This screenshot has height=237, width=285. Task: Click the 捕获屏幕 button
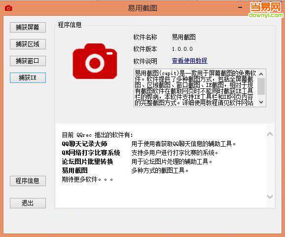point(28,28)
